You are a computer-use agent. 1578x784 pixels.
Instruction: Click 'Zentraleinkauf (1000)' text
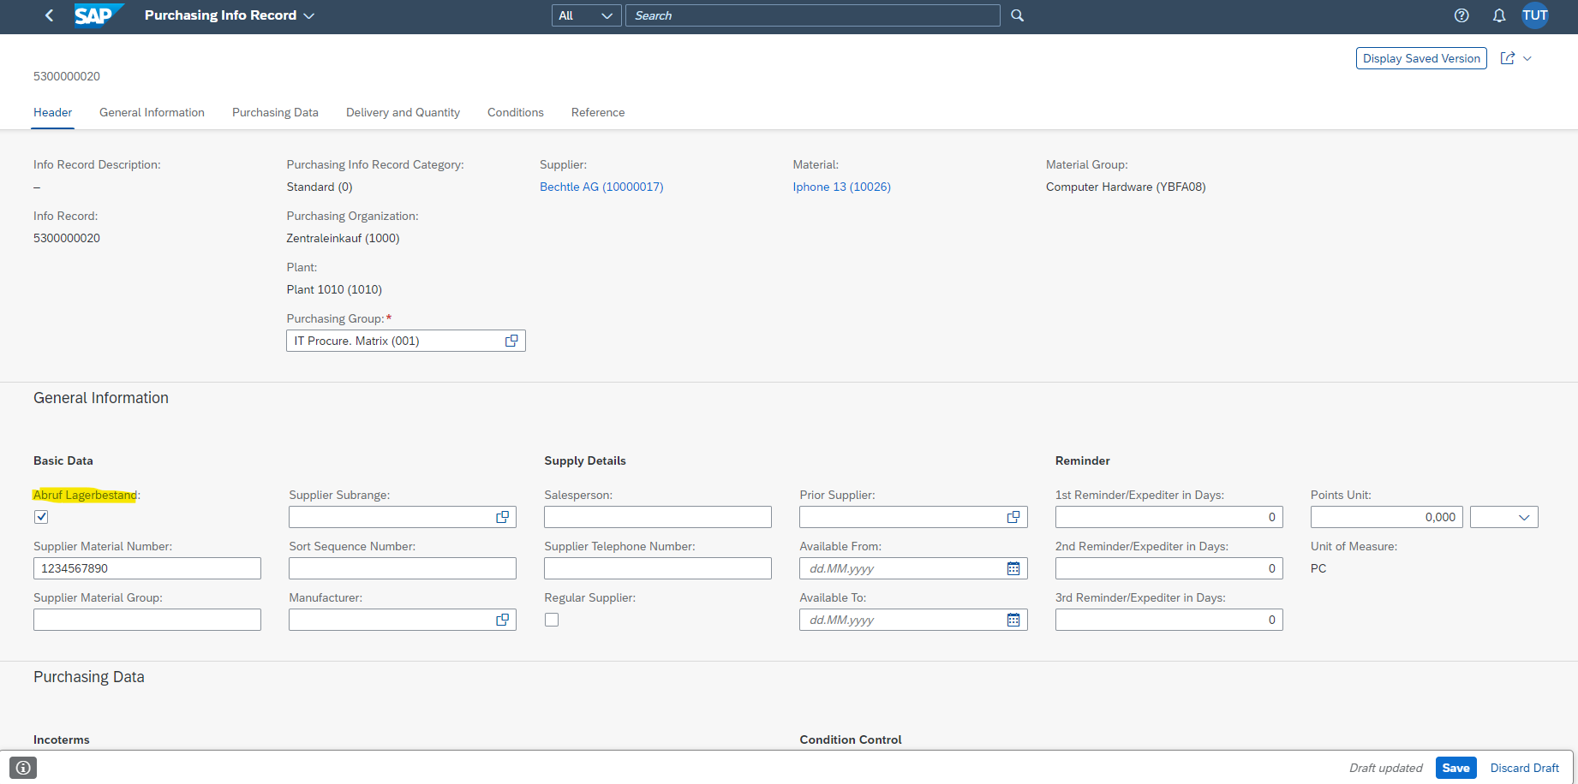[343, 238]
